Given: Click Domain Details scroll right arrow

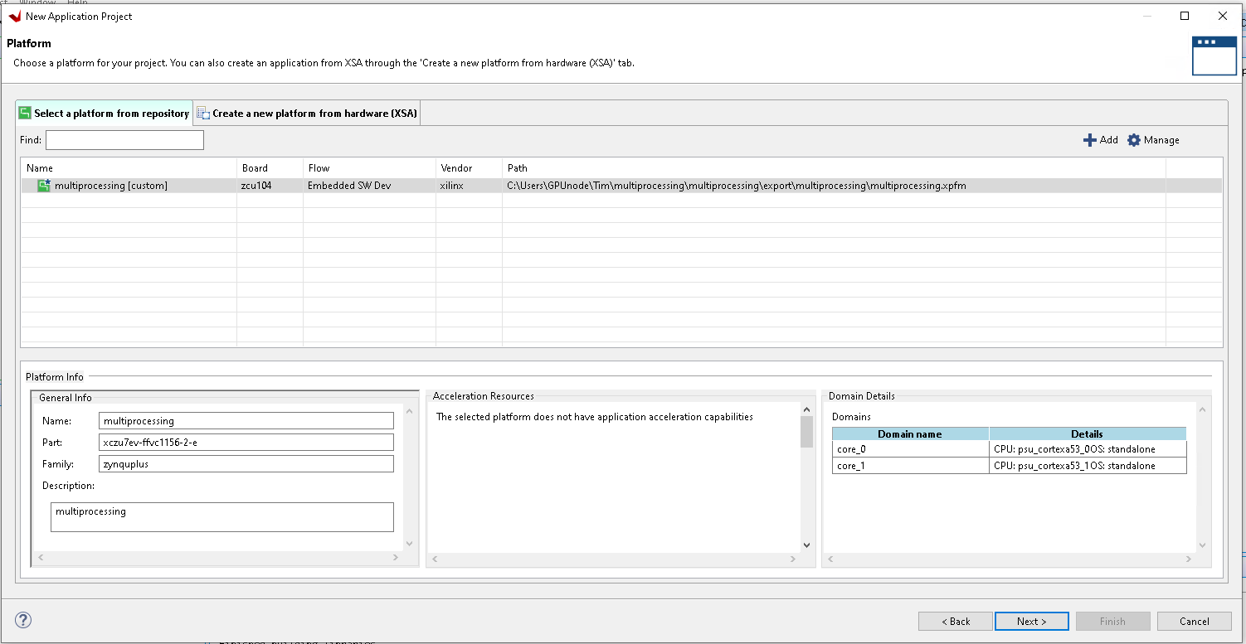Looking at the screenshot, I should click(x=1190, y=559).
